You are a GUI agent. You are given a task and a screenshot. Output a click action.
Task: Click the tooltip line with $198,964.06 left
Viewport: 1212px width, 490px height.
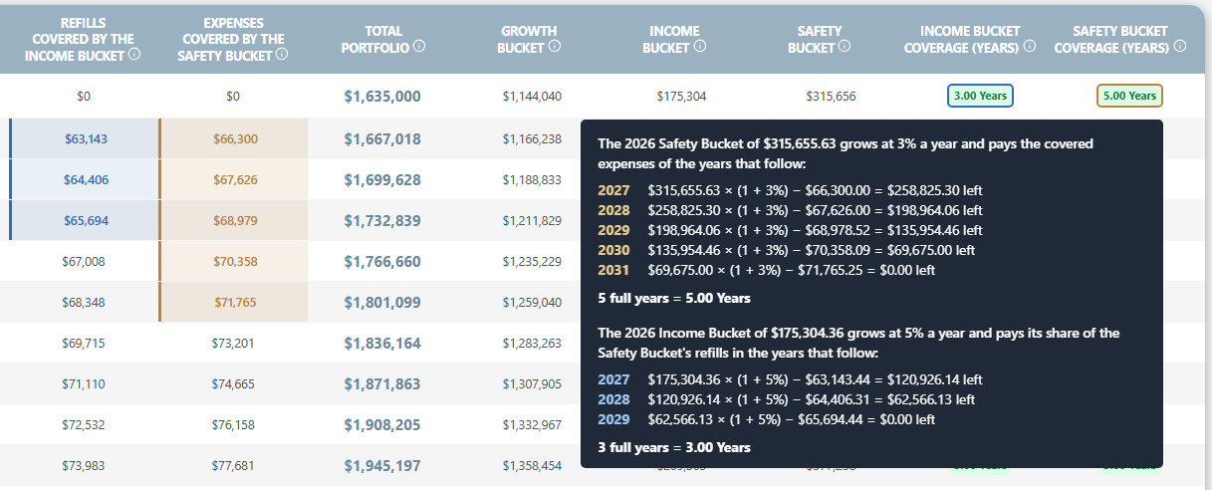tap(790, 210)
